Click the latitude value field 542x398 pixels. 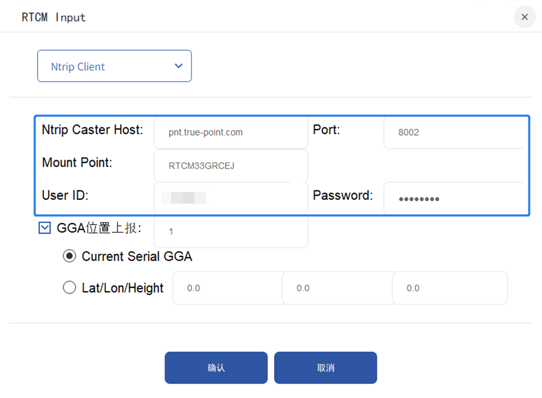(228, 288)
